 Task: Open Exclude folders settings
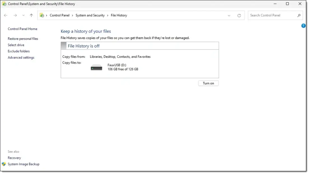[19, 51]
